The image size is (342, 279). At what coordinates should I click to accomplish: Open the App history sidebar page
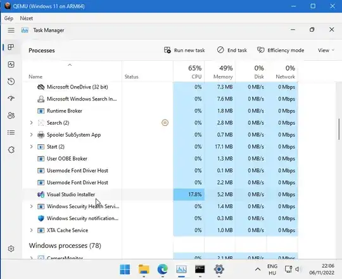tap(11, 82)
